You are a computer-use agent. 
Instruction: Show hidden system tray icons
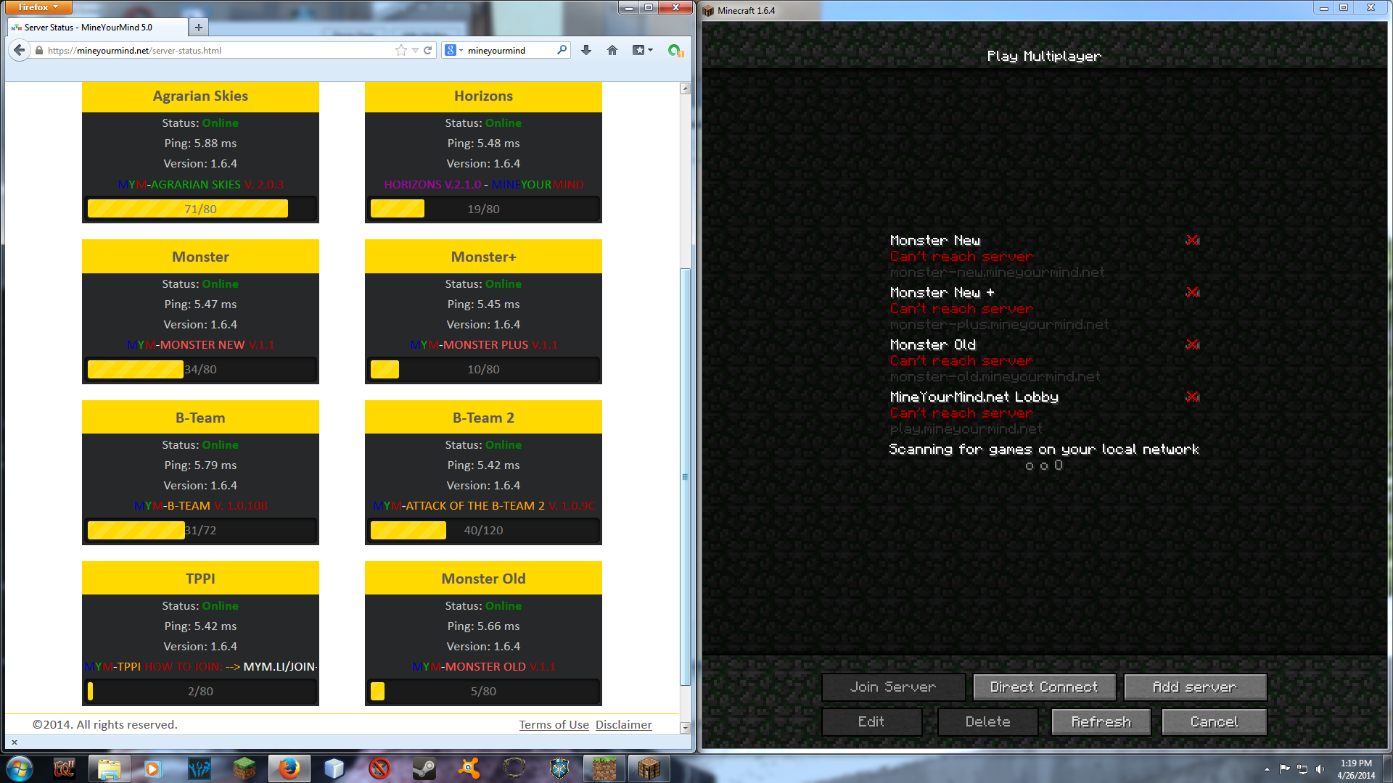tap(1267, 769)
